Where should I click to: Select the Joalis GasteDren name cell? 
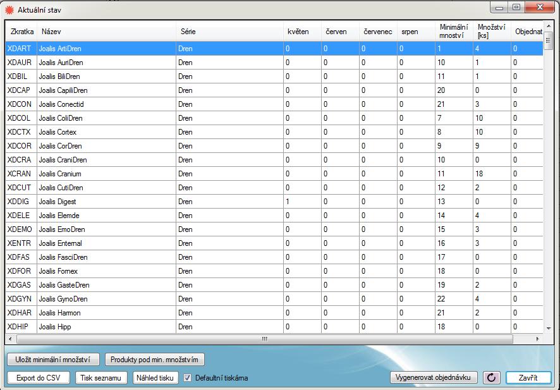[x=106, y=285]
